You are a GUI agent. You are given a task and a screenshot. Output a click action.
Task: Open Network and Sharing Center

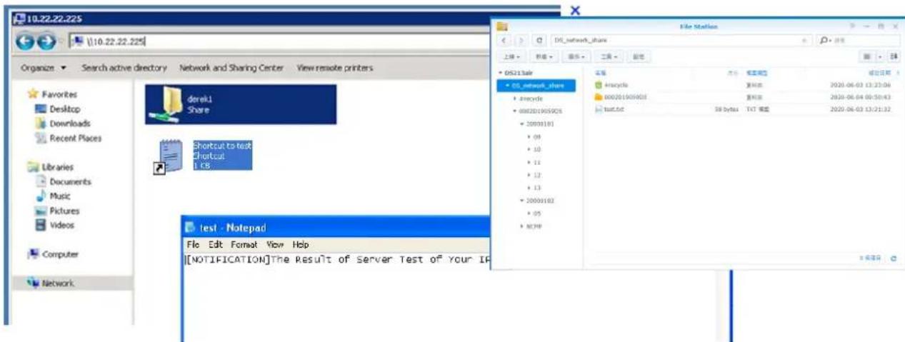(x=231, y=68)
